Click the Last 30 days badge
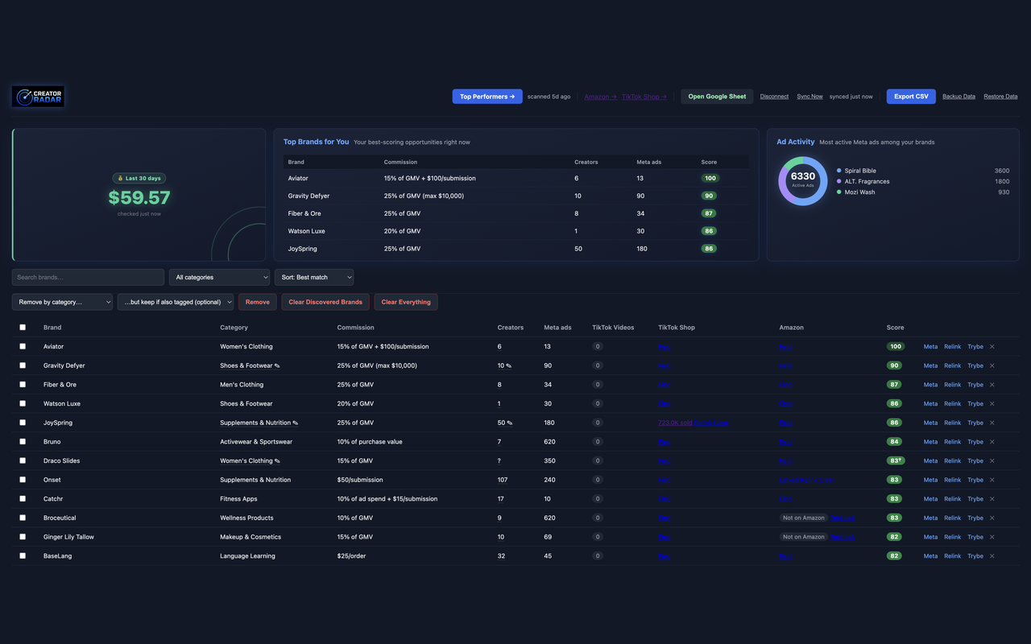This screenshot has width=1031, height=644. pyautogui.click(x=139, y=179)
